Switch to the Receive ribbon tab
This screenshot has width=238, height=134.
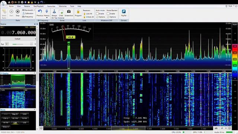pyautogui.click(x=27, y=6)
